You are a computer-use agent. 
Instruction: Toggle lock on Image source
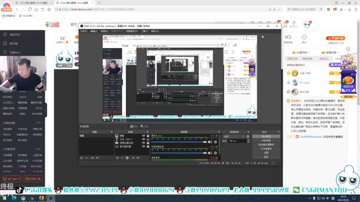tap(148, 136)
